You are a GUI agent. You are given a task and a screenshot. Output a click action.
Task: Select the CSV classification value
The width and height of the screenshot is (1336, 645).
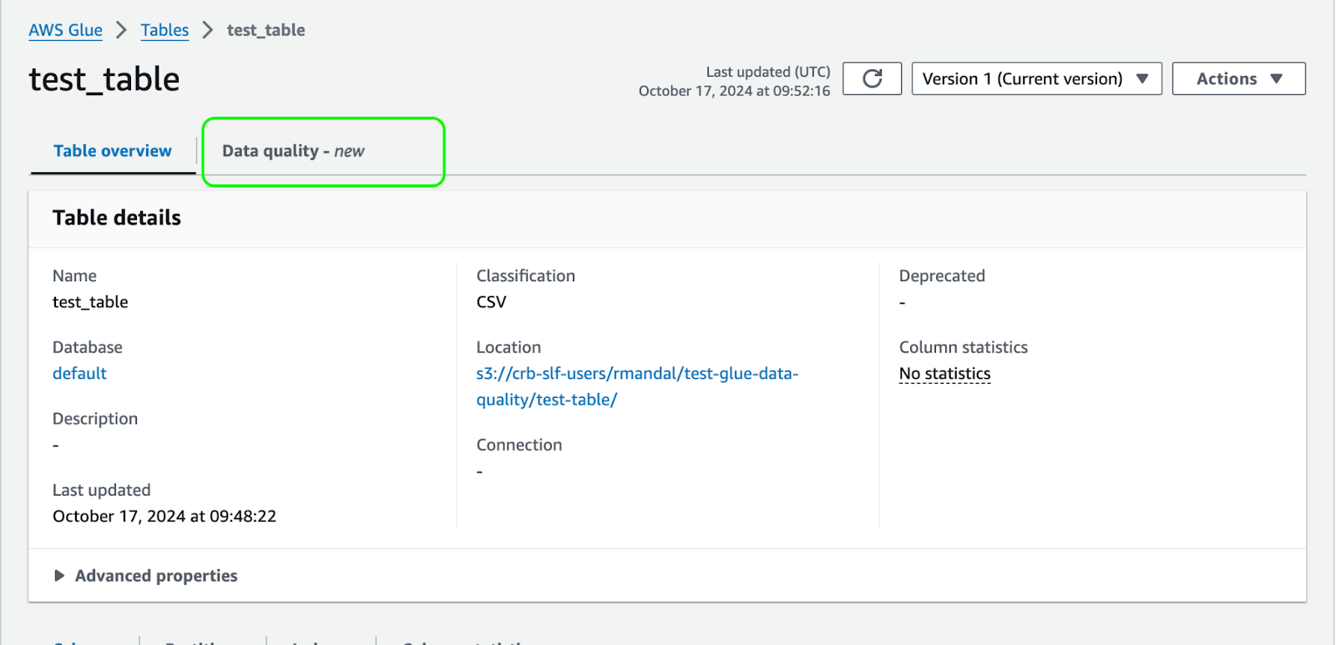click(491, 302)
